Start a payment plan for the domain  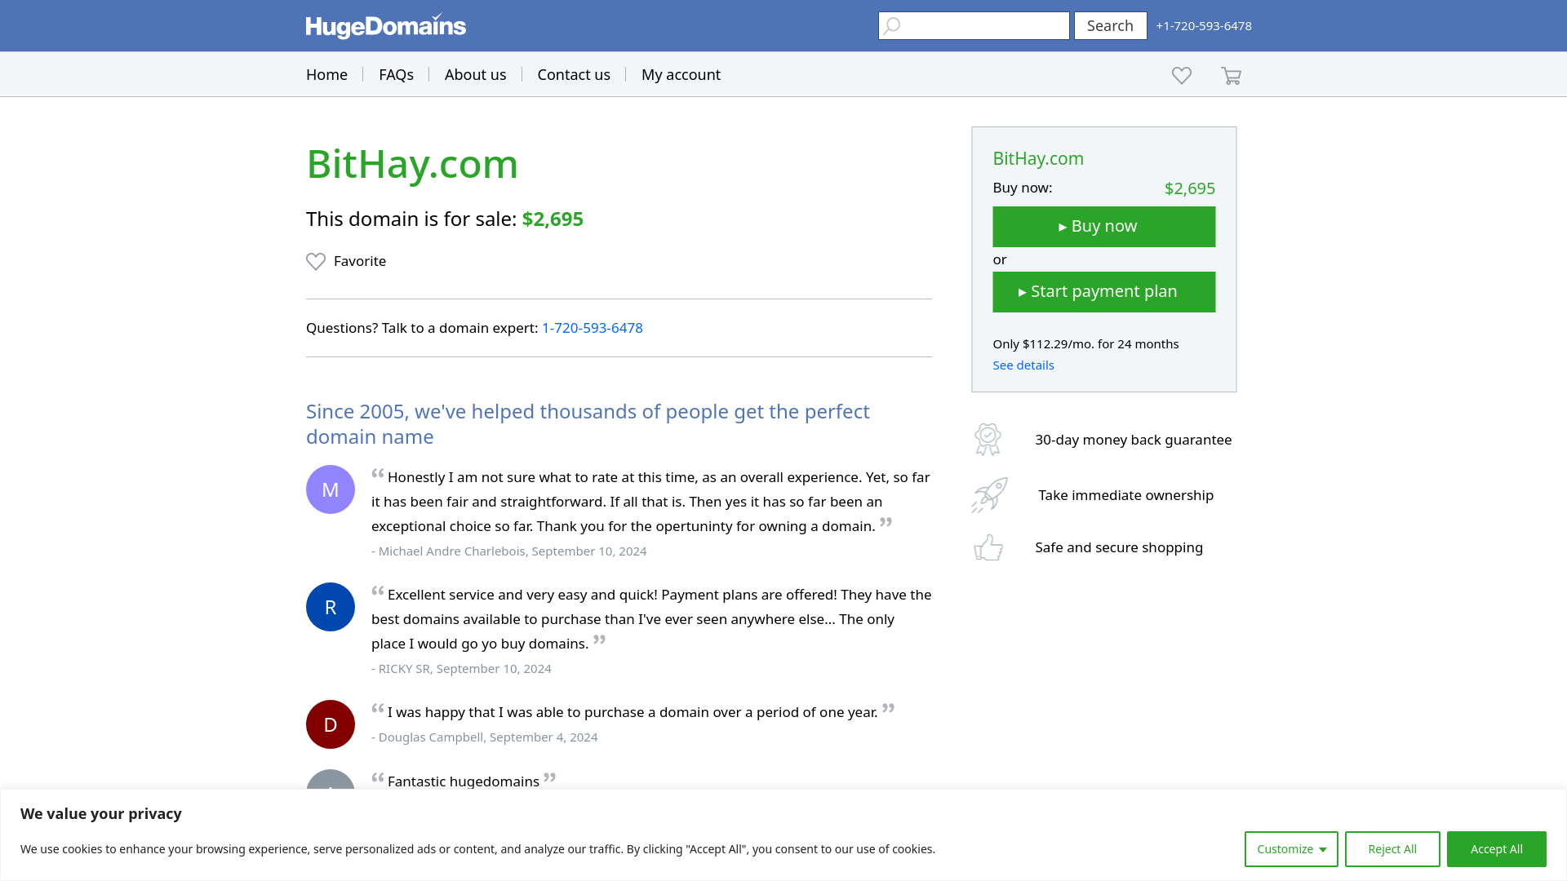(x=1103, y=291)
